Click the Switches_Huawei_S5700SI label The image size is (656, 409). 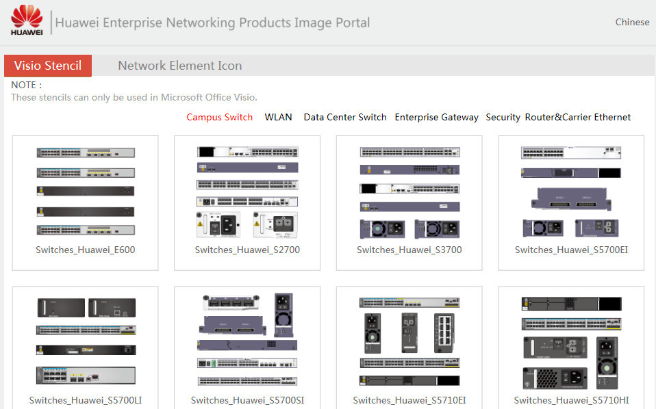(247, 400)
